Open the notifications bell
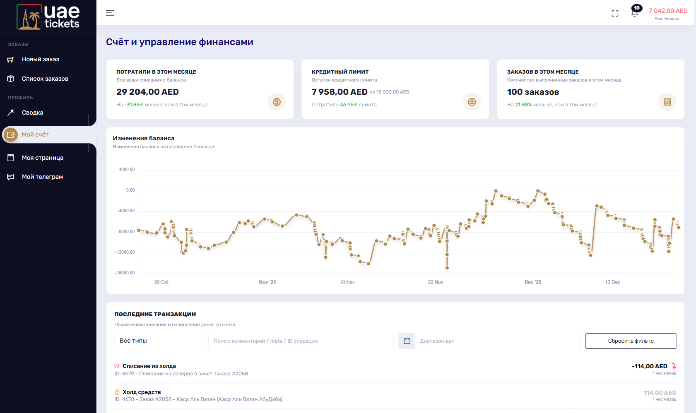Viewport: 696px width, 413px height. (634, 12)
